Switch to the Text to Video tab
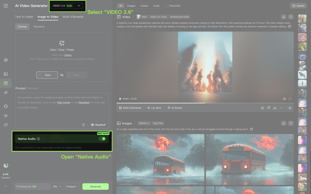This screenshot has height=194, width=311. pos(24,17)
